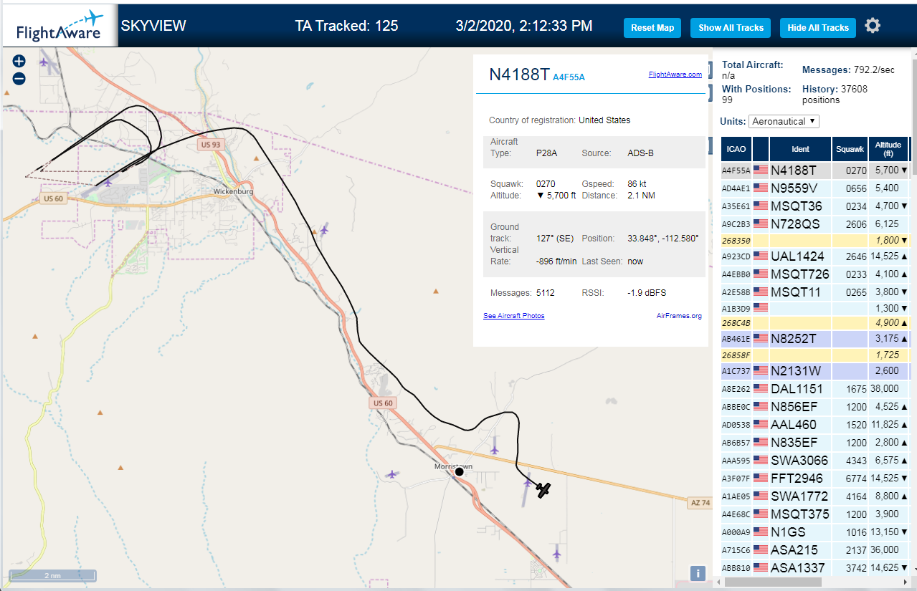Click the purple airport marker west of Morristown

point(391,474)
